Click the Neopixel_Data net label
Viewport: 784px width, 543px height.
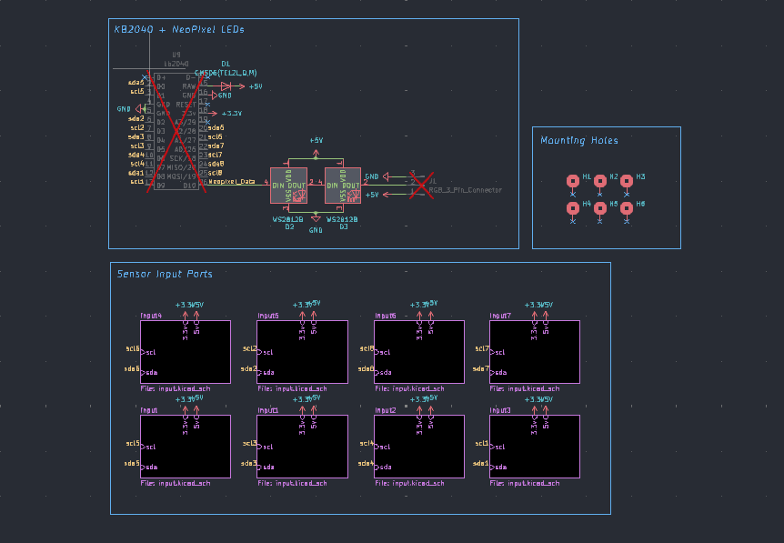click(x=232, y=182)
